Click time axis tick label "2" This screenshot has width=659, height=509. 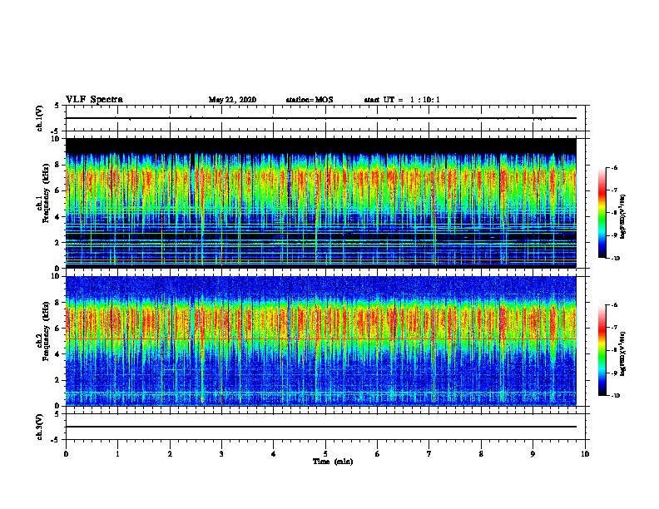coord(170,454)
